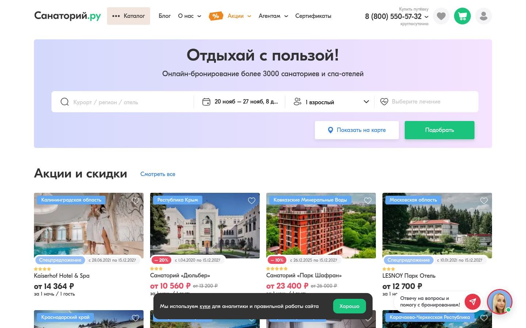Accept cookies with Хорошо button
Image resolution: width=526 pixels, height=328 pixels.
pos(350,306)
